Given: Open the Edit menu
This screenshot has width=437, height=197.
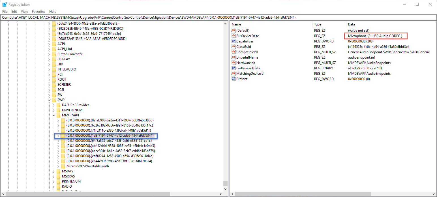Looking at the screenshot, I should pyautogui.click(x=14, y=12).
